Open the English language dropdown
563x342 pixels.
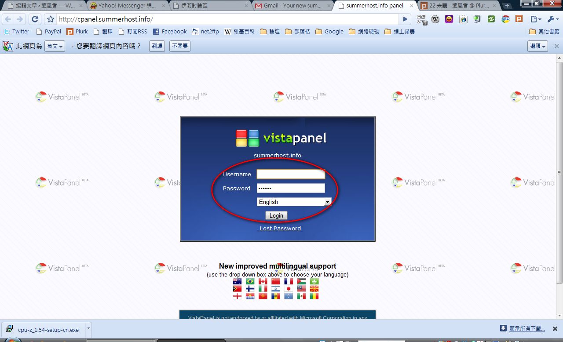[294, 202]
